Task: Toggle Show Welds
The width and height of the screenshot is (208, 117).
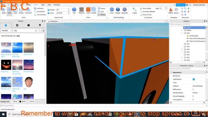Action: tap(146, 8)
